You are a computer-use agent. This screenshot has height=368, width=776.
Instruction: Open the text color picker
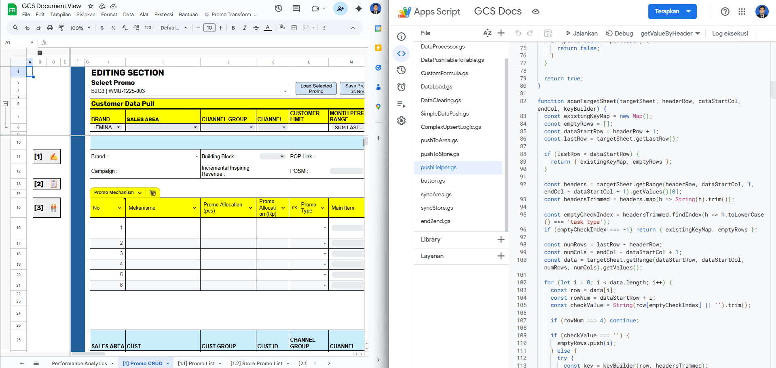(x=267, y=28)
